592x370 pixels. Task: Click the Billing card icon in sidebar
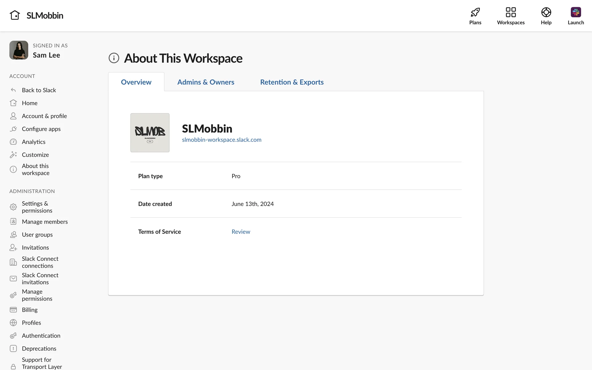[13, 310]
